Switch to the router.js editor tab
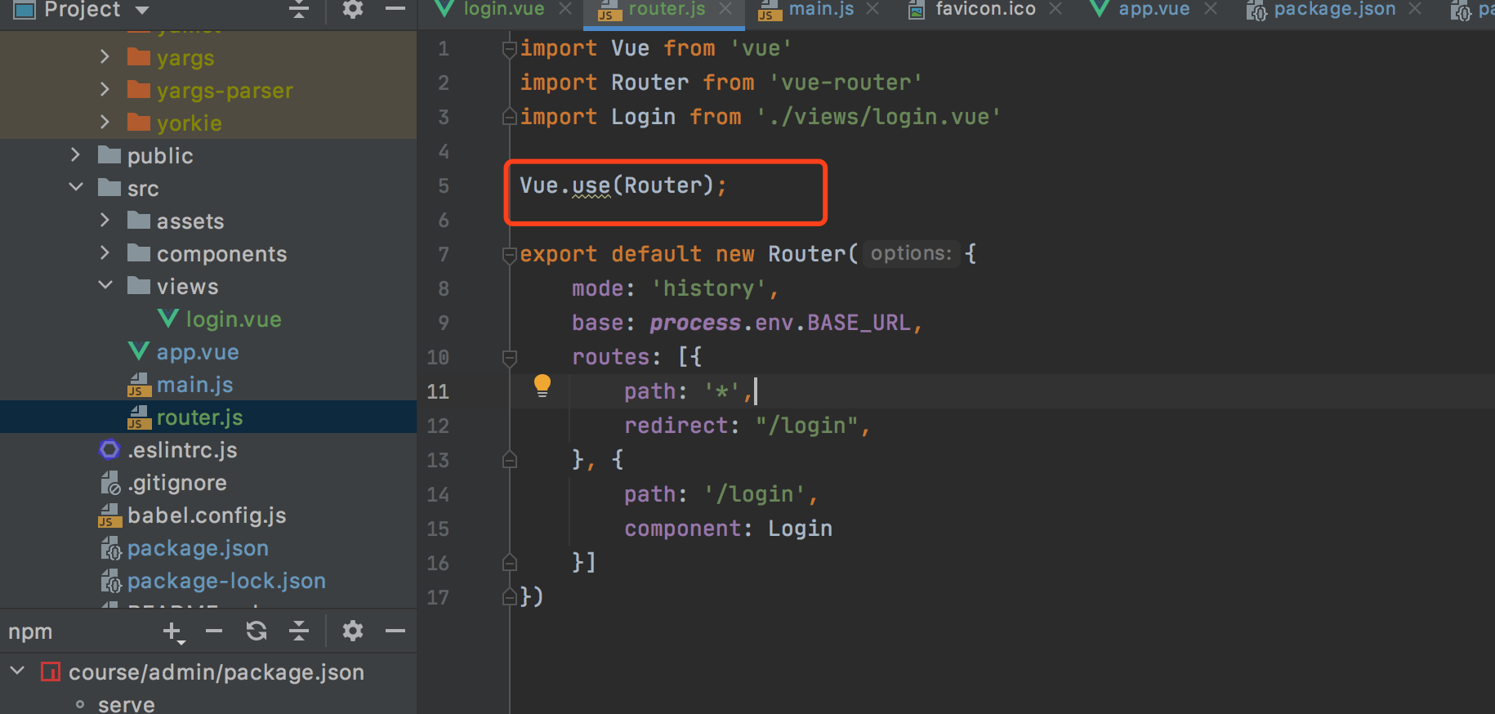The height and width of the screenshot is (714, 1495). point(667,9)
